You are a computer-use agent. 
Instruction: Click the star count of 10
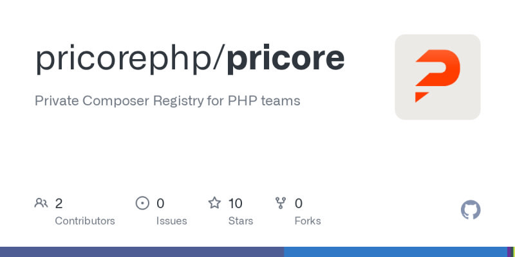[x=235, y=204]
